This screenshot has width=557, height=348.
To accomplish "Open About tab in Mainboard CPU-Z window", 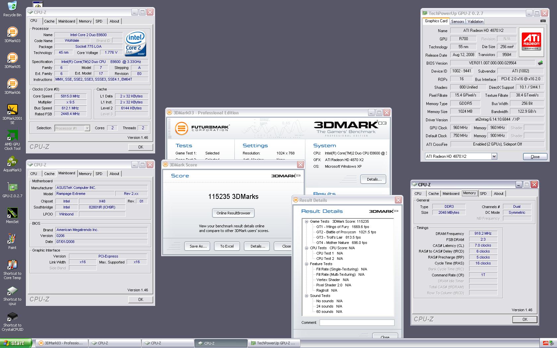I will (114, 174).
